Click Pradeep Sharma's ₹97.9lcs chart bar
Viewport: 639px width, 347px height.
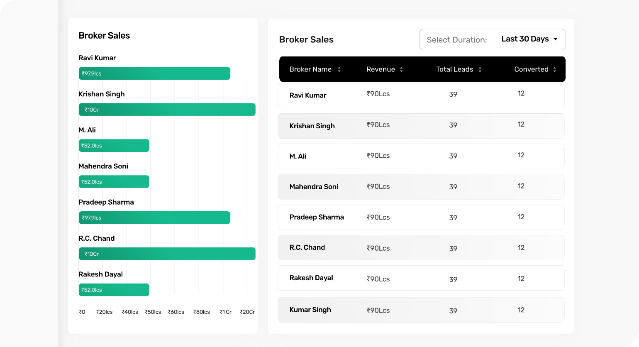pyautogui.click(x=154, y=217)
